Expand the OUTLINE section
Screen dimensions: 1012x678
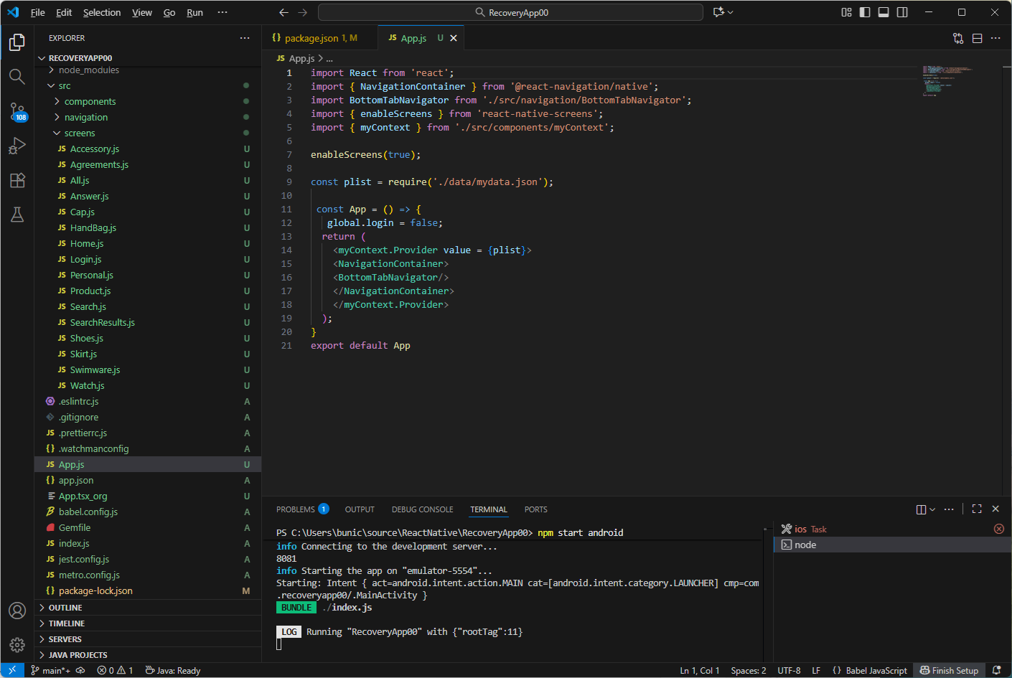[x=65, y=608]
